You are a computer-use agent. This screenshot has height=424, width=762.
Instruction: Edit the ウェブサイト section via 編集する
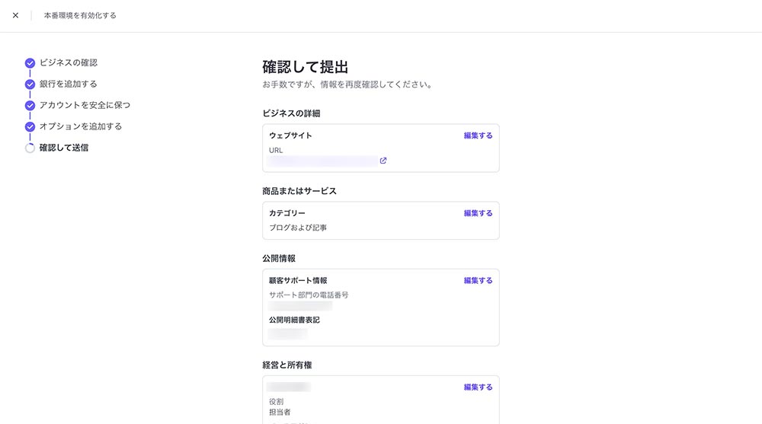(479, 135)
